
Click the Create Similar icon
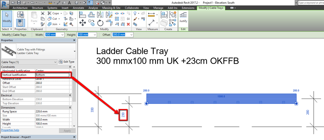(x=172, y=22)
